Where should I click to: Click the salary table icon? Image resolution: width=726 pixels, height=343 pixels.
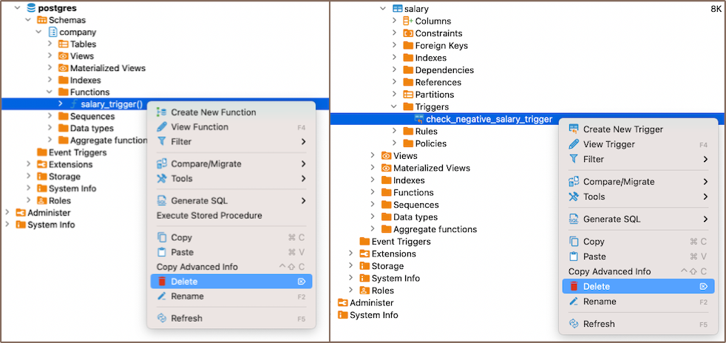(397, 9)
